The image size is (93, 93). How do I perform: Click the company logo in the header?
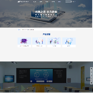click(x=23, y=2)
